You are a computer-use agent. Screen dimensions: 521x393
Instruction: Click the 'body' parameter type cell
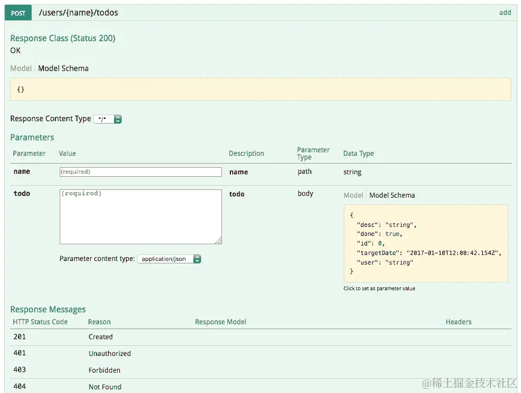(x=306, y=194)
